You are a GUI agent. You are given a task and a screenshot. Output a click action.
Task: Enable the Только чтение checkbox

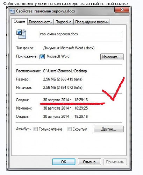click(x=36, y=129)
